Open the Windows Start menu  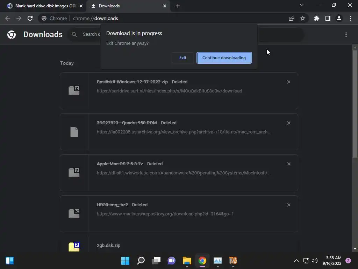pyautogui.click(x=125, y=261)
